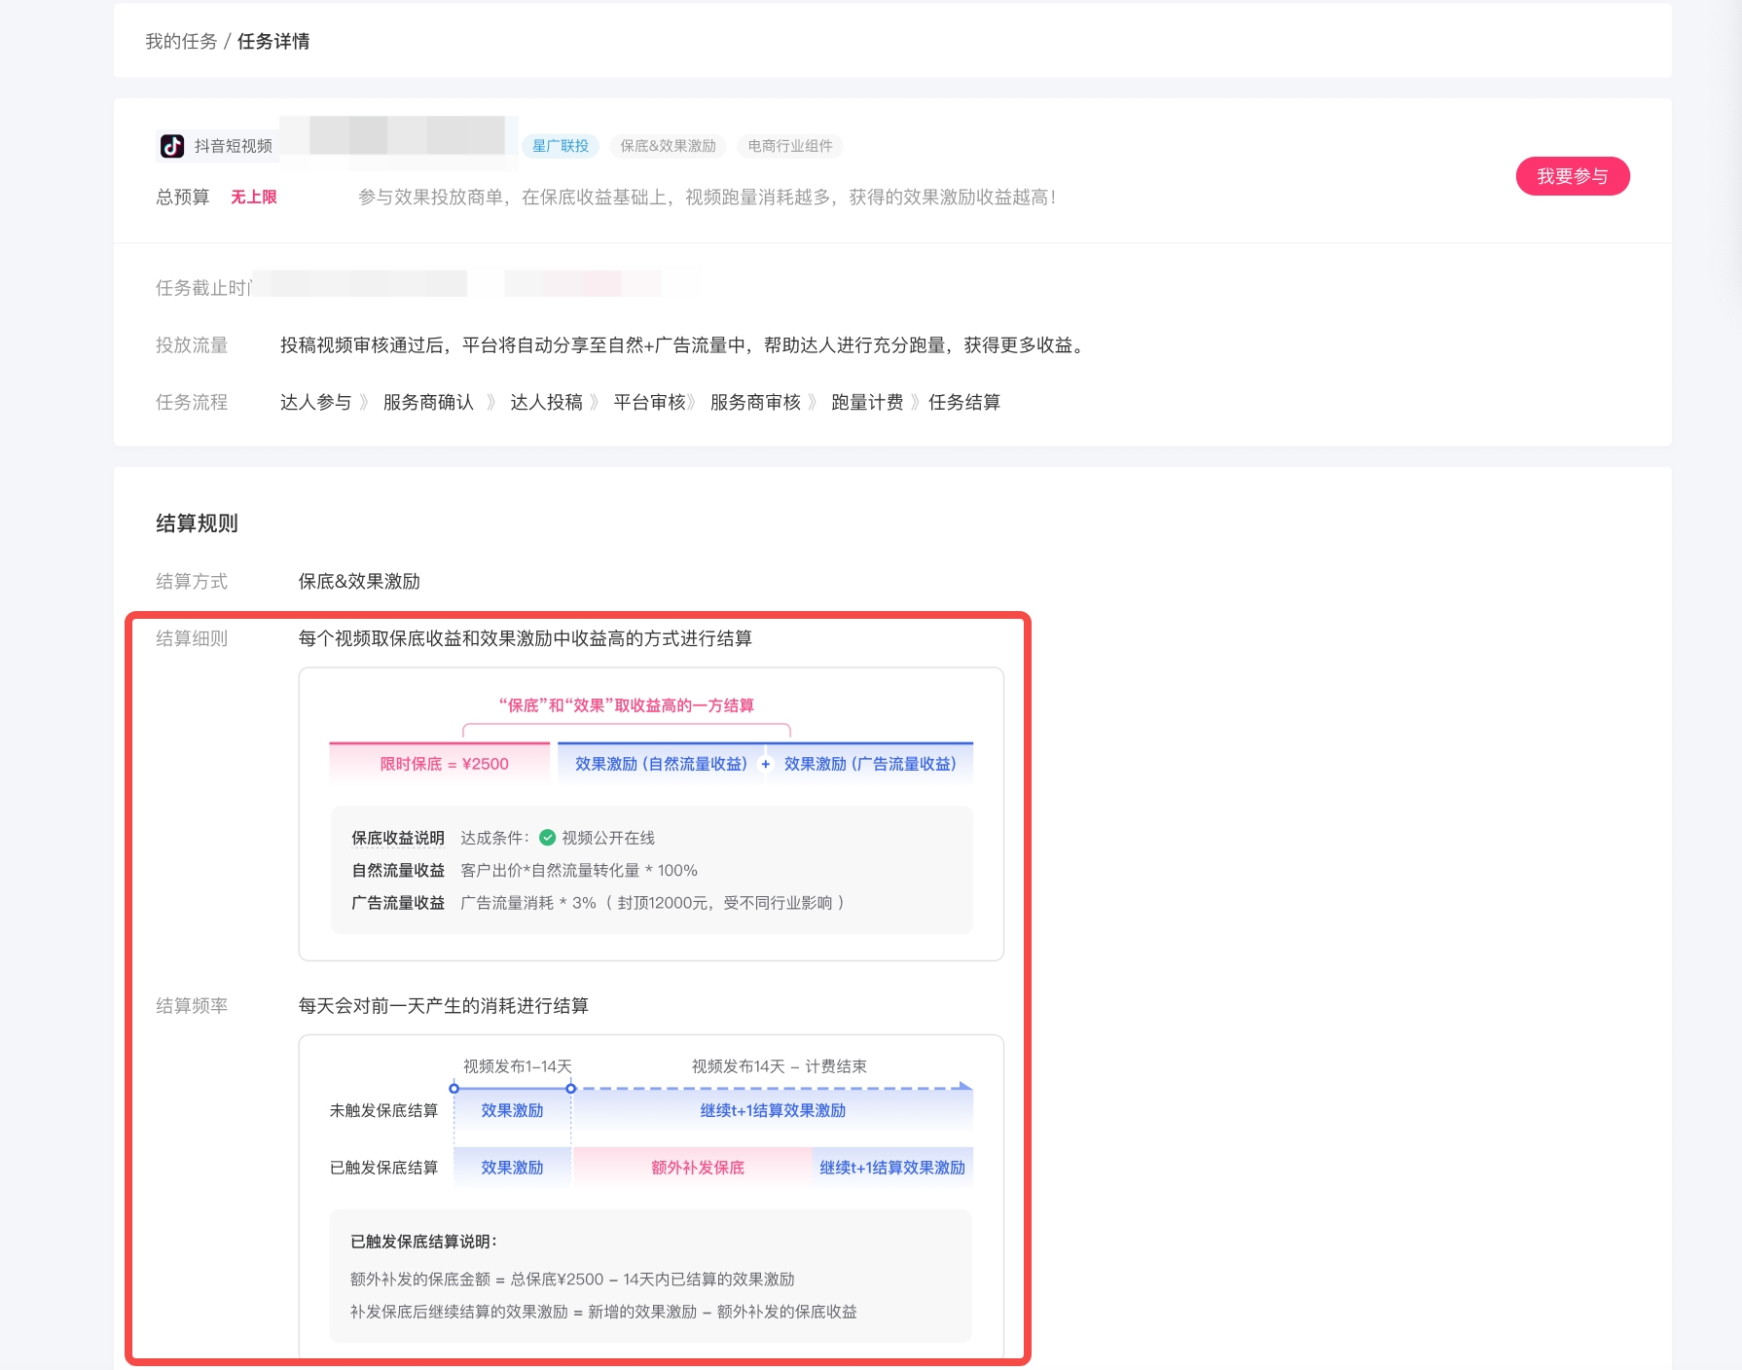This screenshot has width=1742, height=1370.
Task: Click the chevron arrow after 服务商确认
Action: coord(491,403)
